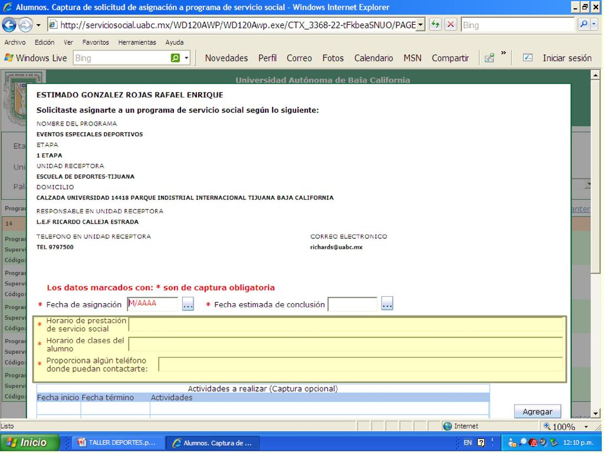Open MSN in Windows Live toolbar

(x=412, y=58)
